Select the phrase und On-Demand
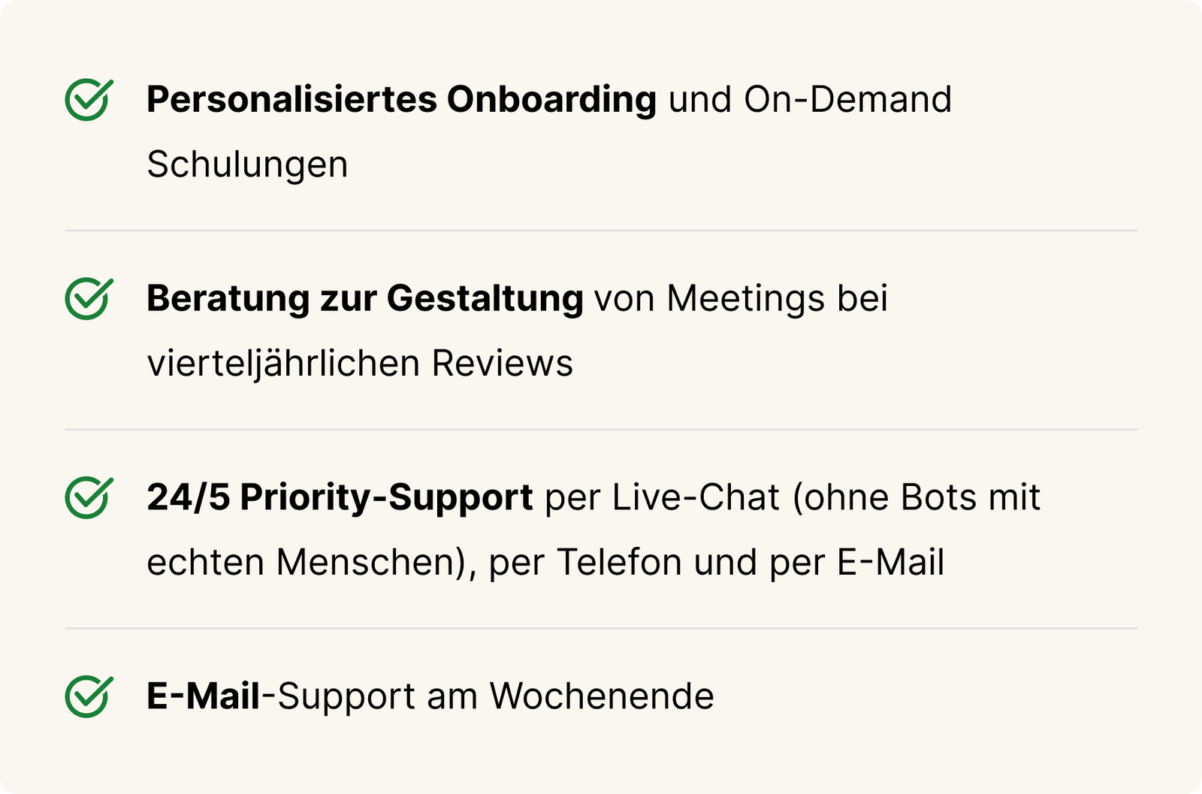Screen dimensions: 1202x794 tap(810, 100)
